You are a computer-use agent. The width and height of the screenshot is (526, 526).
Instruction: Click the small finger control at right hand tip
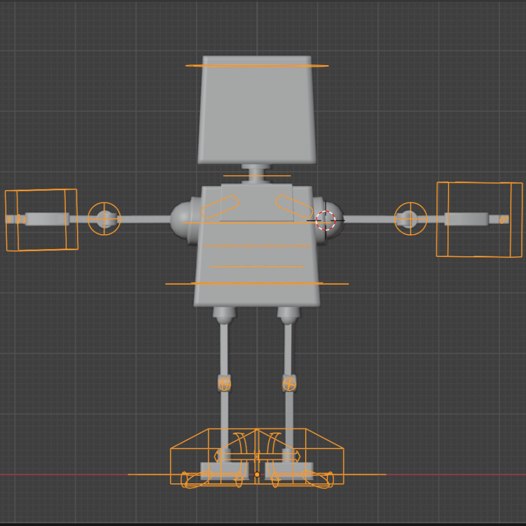coord(504,219)
